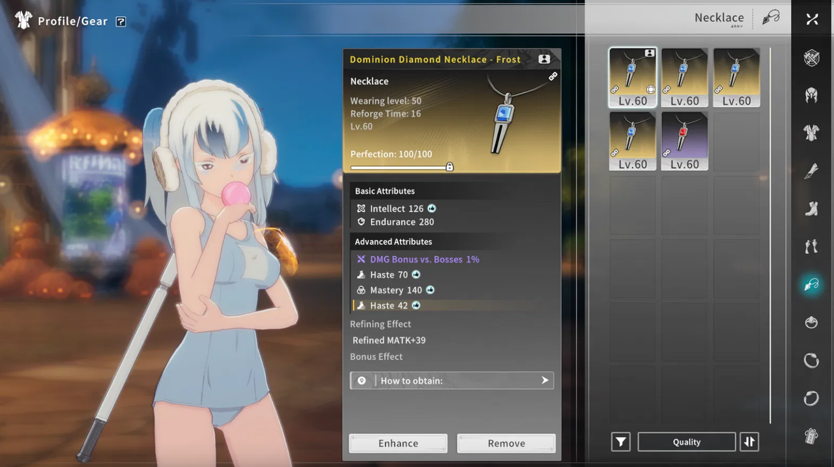Click the Enhance button
The width and height of the screenshot is (834, 467).
coord(398,444)
